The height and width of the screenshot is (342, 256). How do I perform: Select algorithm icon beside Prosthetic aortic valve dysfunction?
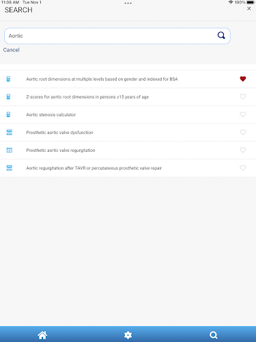[x=10, y=132]
